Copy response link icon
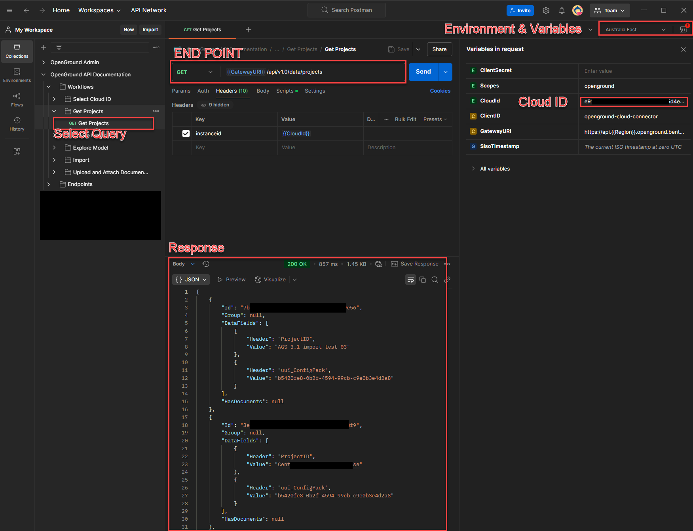 (x=447, y=280)
